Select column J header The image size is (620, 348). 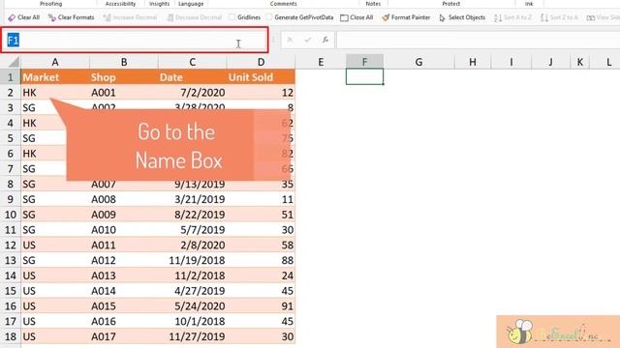pos(550,62)
